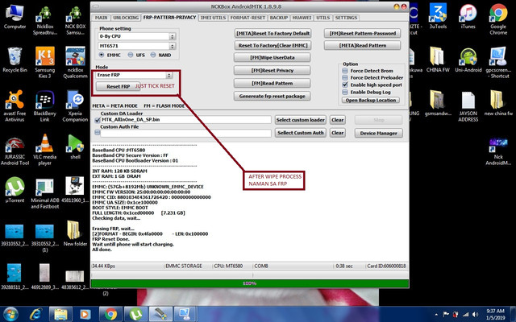
Task: Open the shell desktop shortcut
Action: coord(75,147)
